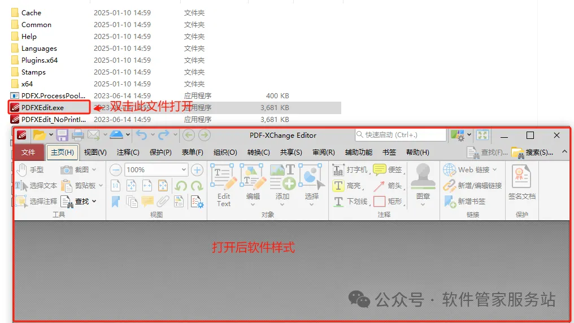
Task: Activate the Select Text tool (选择文本)
Action: click(x=36, y=186)
